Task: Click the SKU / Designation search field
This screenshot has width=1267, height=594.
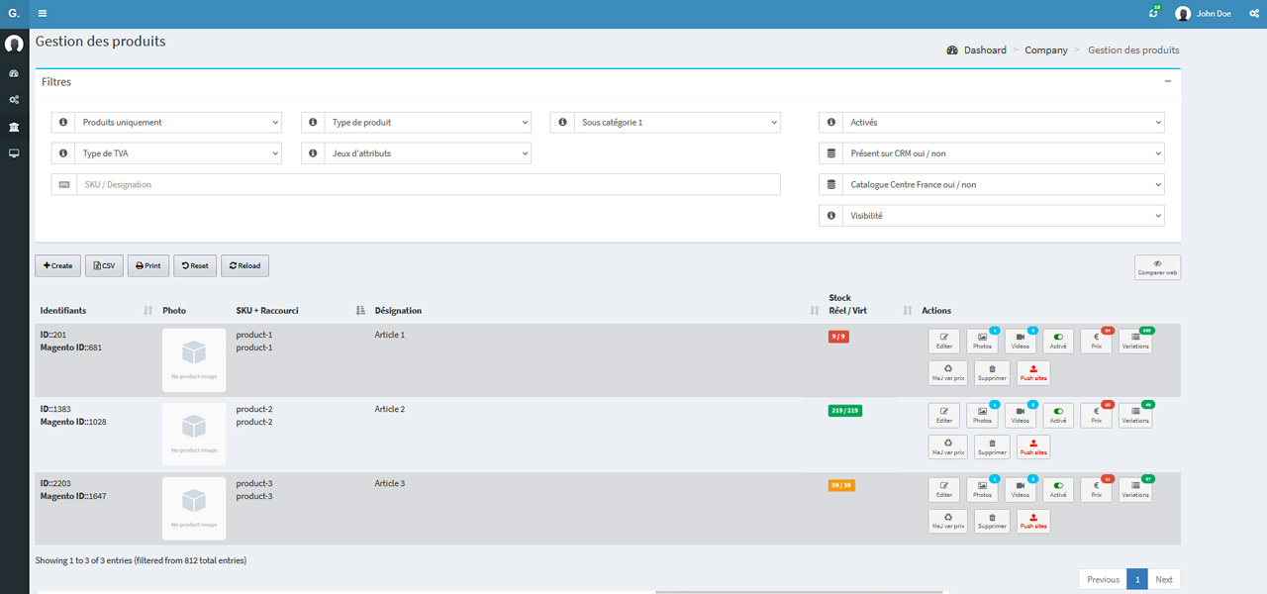Action: [x=428, y=185]
